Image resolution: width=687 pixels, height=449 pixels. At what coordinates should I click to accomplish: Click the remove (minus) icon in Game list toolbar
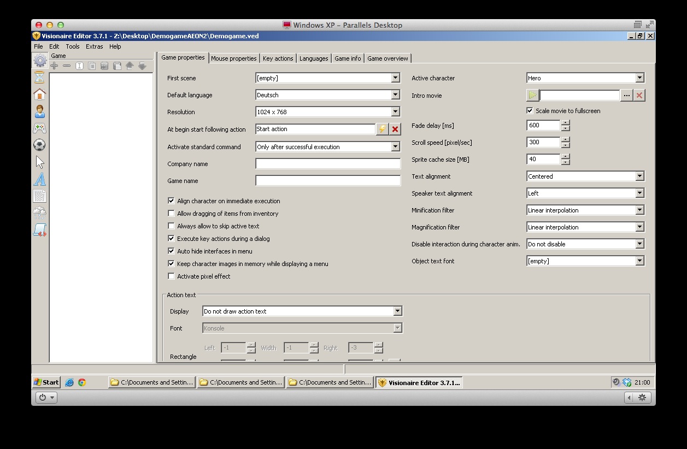click(x=67, y=66)
